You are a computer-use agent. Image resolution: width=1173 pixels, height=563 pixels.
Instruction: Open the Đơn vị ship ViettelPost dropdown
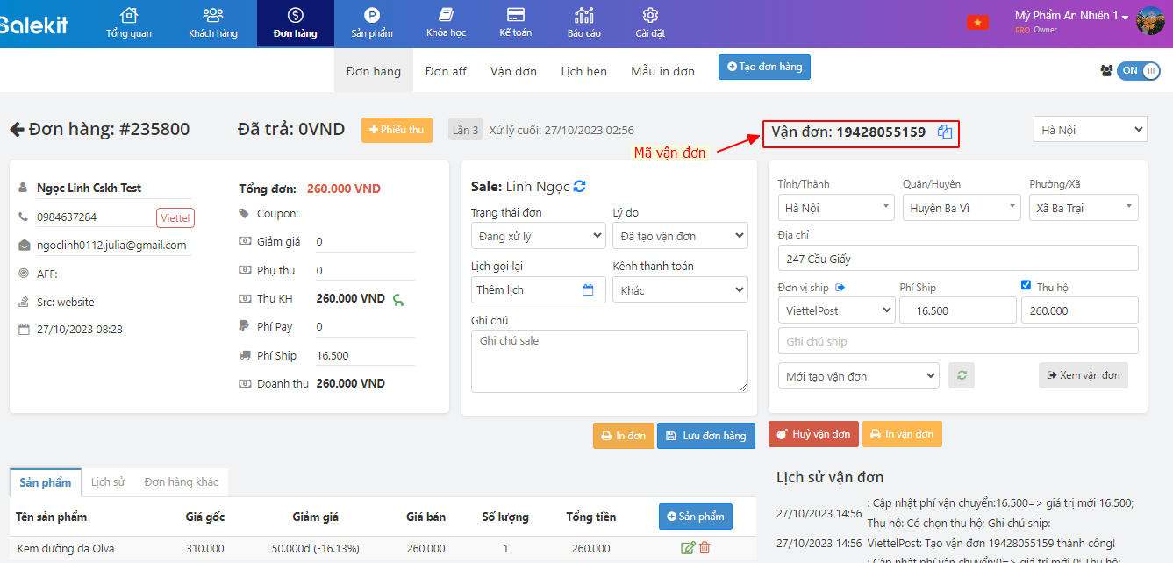[836, 310]
